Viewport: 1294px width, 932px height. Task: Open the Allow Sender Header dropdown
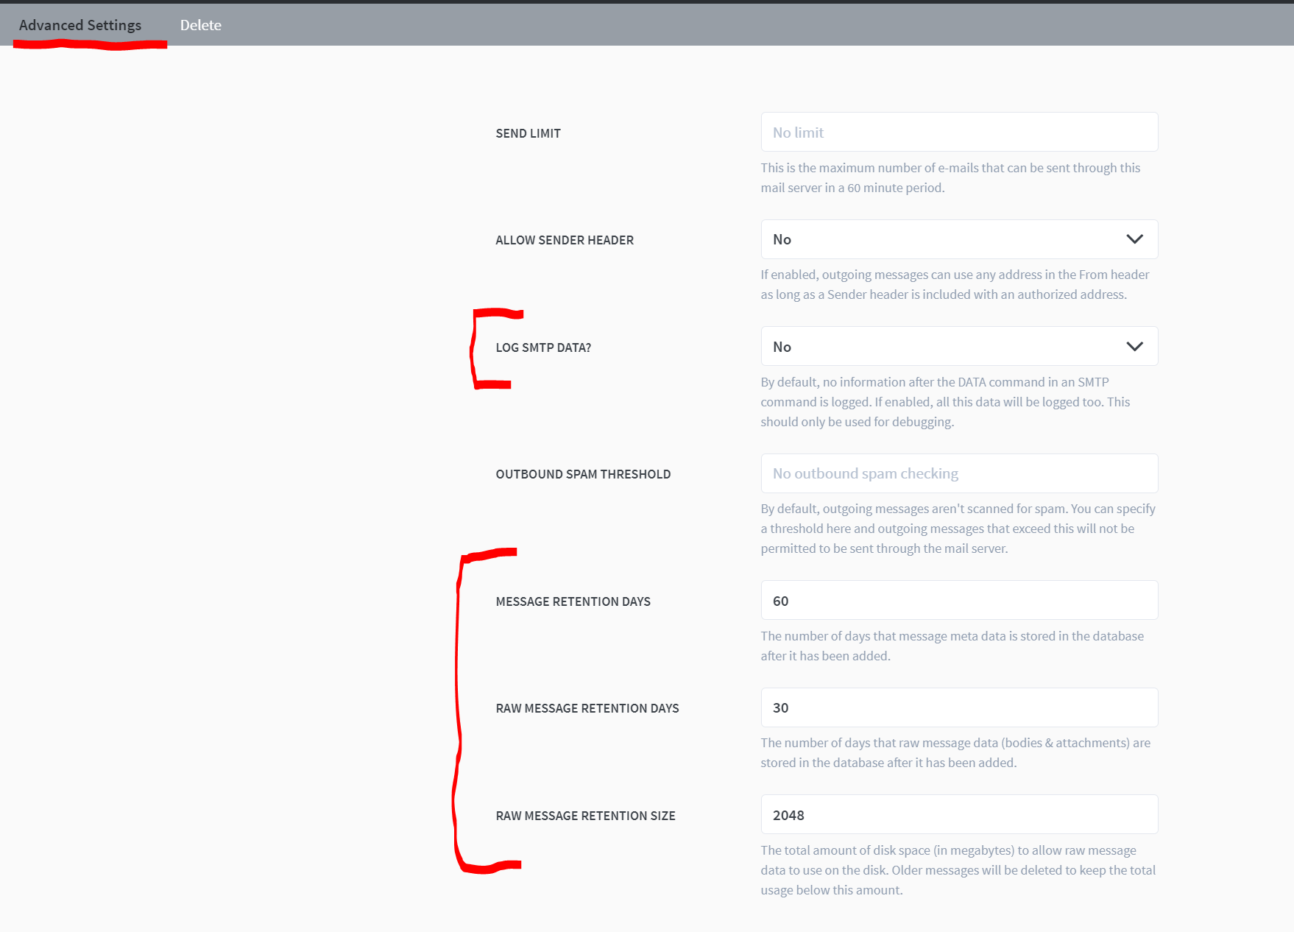coord(958,239)
